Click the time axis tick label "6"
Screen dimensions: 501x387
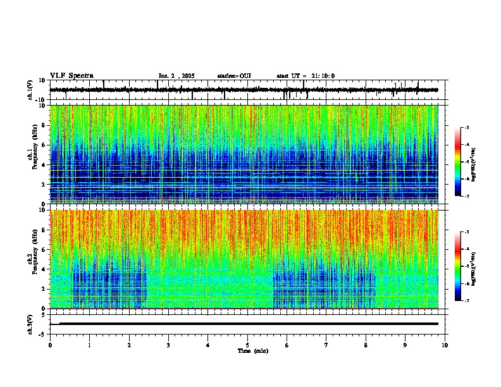tap(287, 345)
